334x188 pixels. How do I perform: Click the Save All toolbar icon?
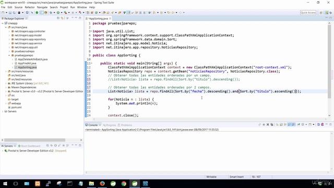pos(14,13)
